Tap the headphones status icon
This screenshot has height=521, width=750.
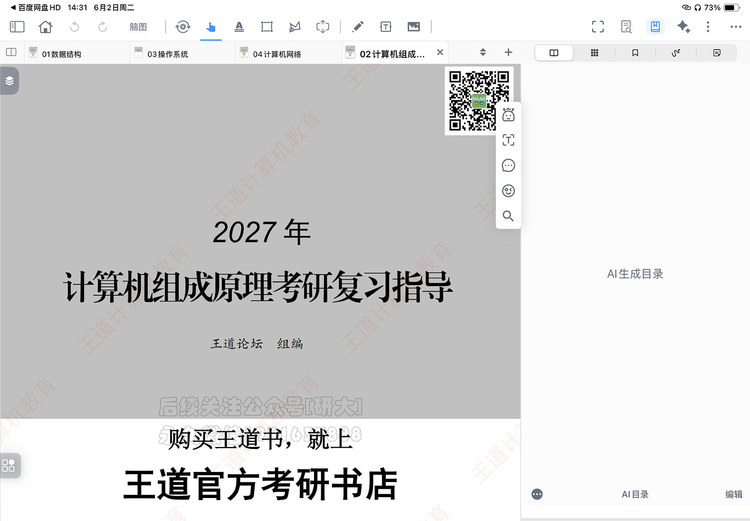click(698, 8)
